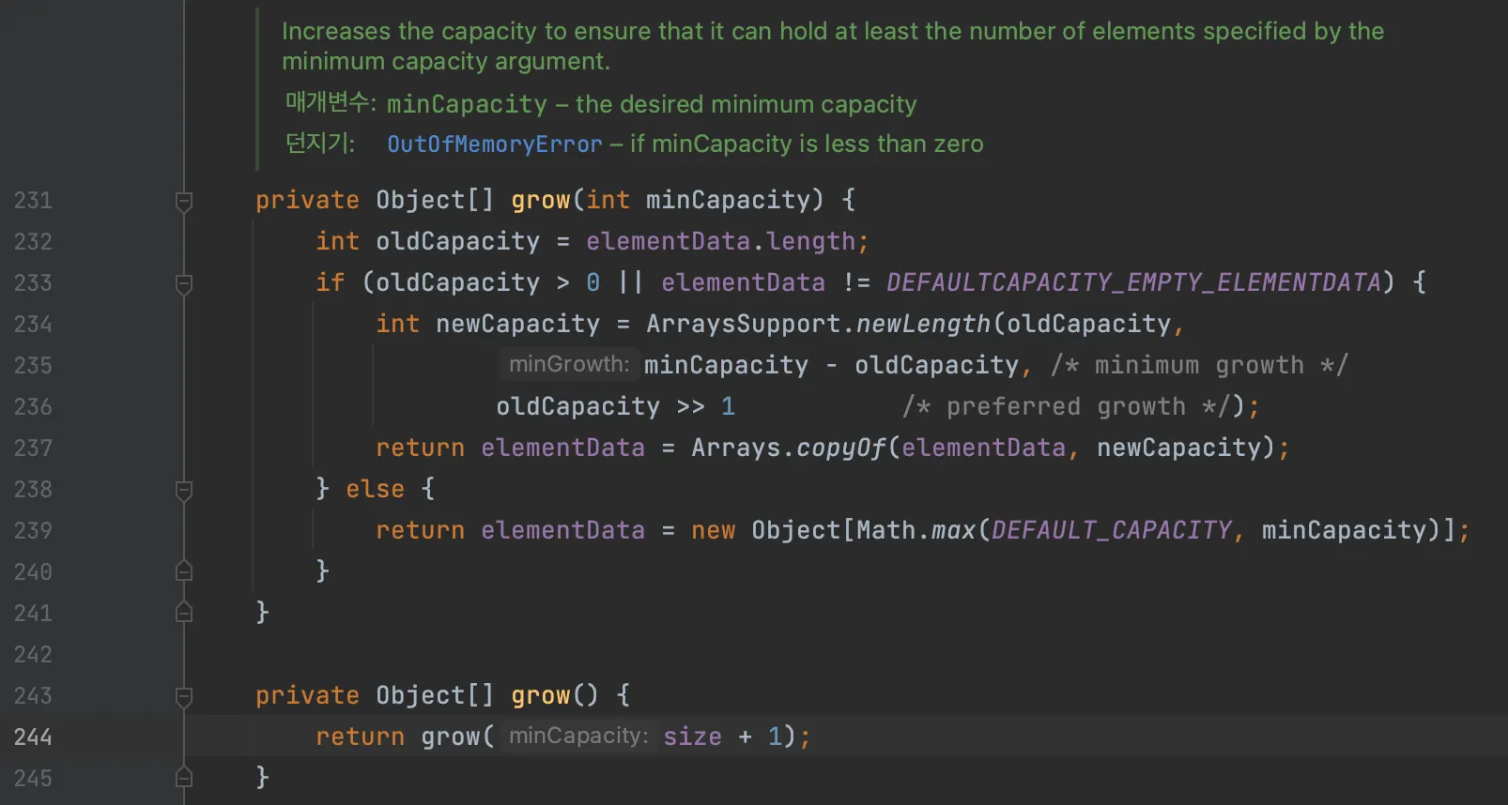Screen dimensions: 1508x805
Task: Click line number 241 in the gutter
Action: 33,613
